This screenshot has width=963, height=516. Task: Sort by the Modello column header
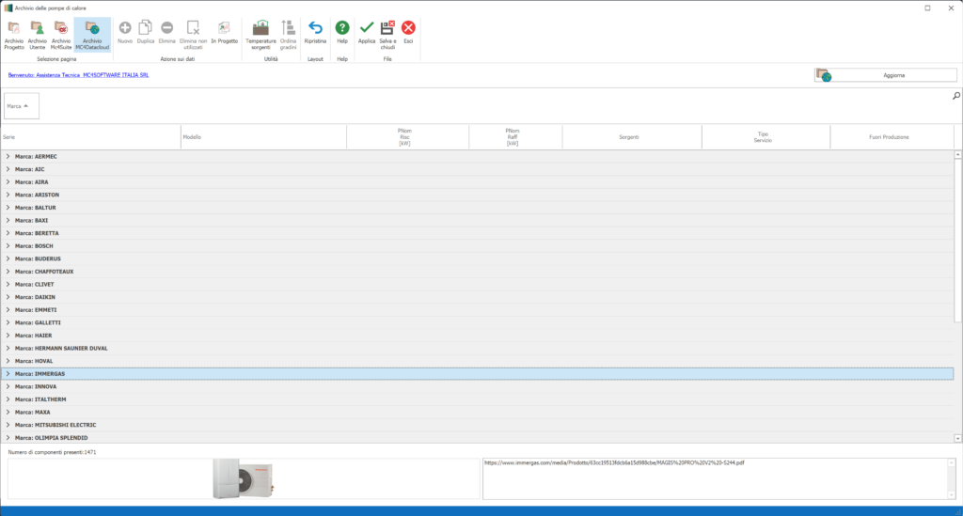tap(263, 137)
